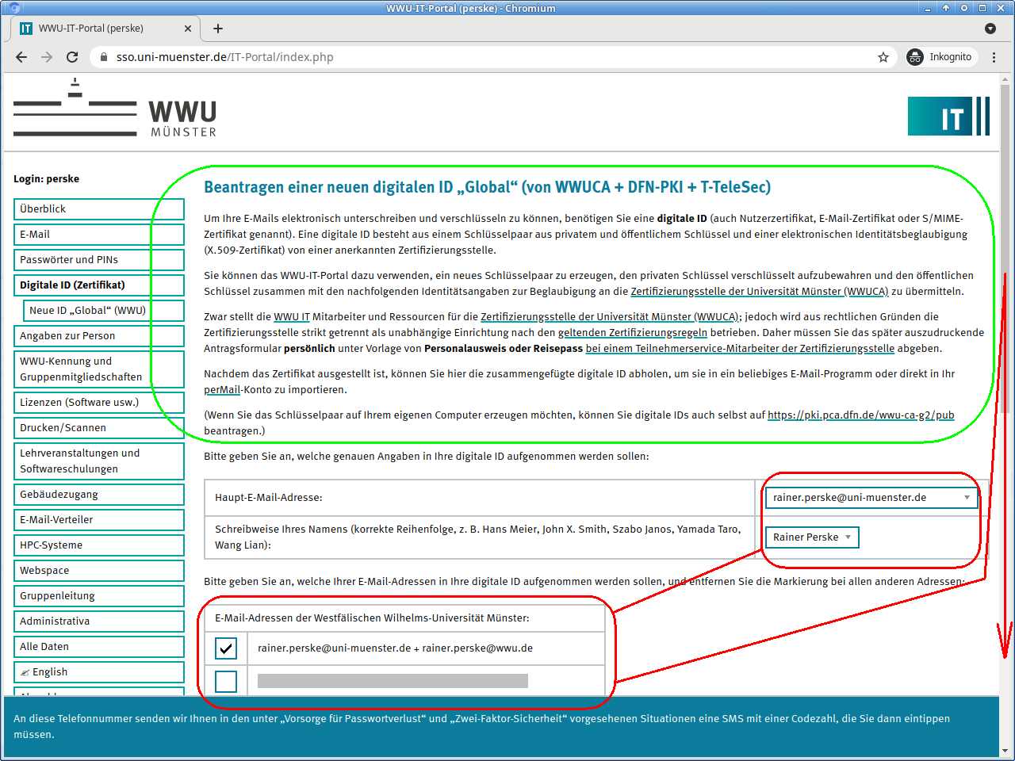
Task: Switch language via English menu item
Action: 98,672
